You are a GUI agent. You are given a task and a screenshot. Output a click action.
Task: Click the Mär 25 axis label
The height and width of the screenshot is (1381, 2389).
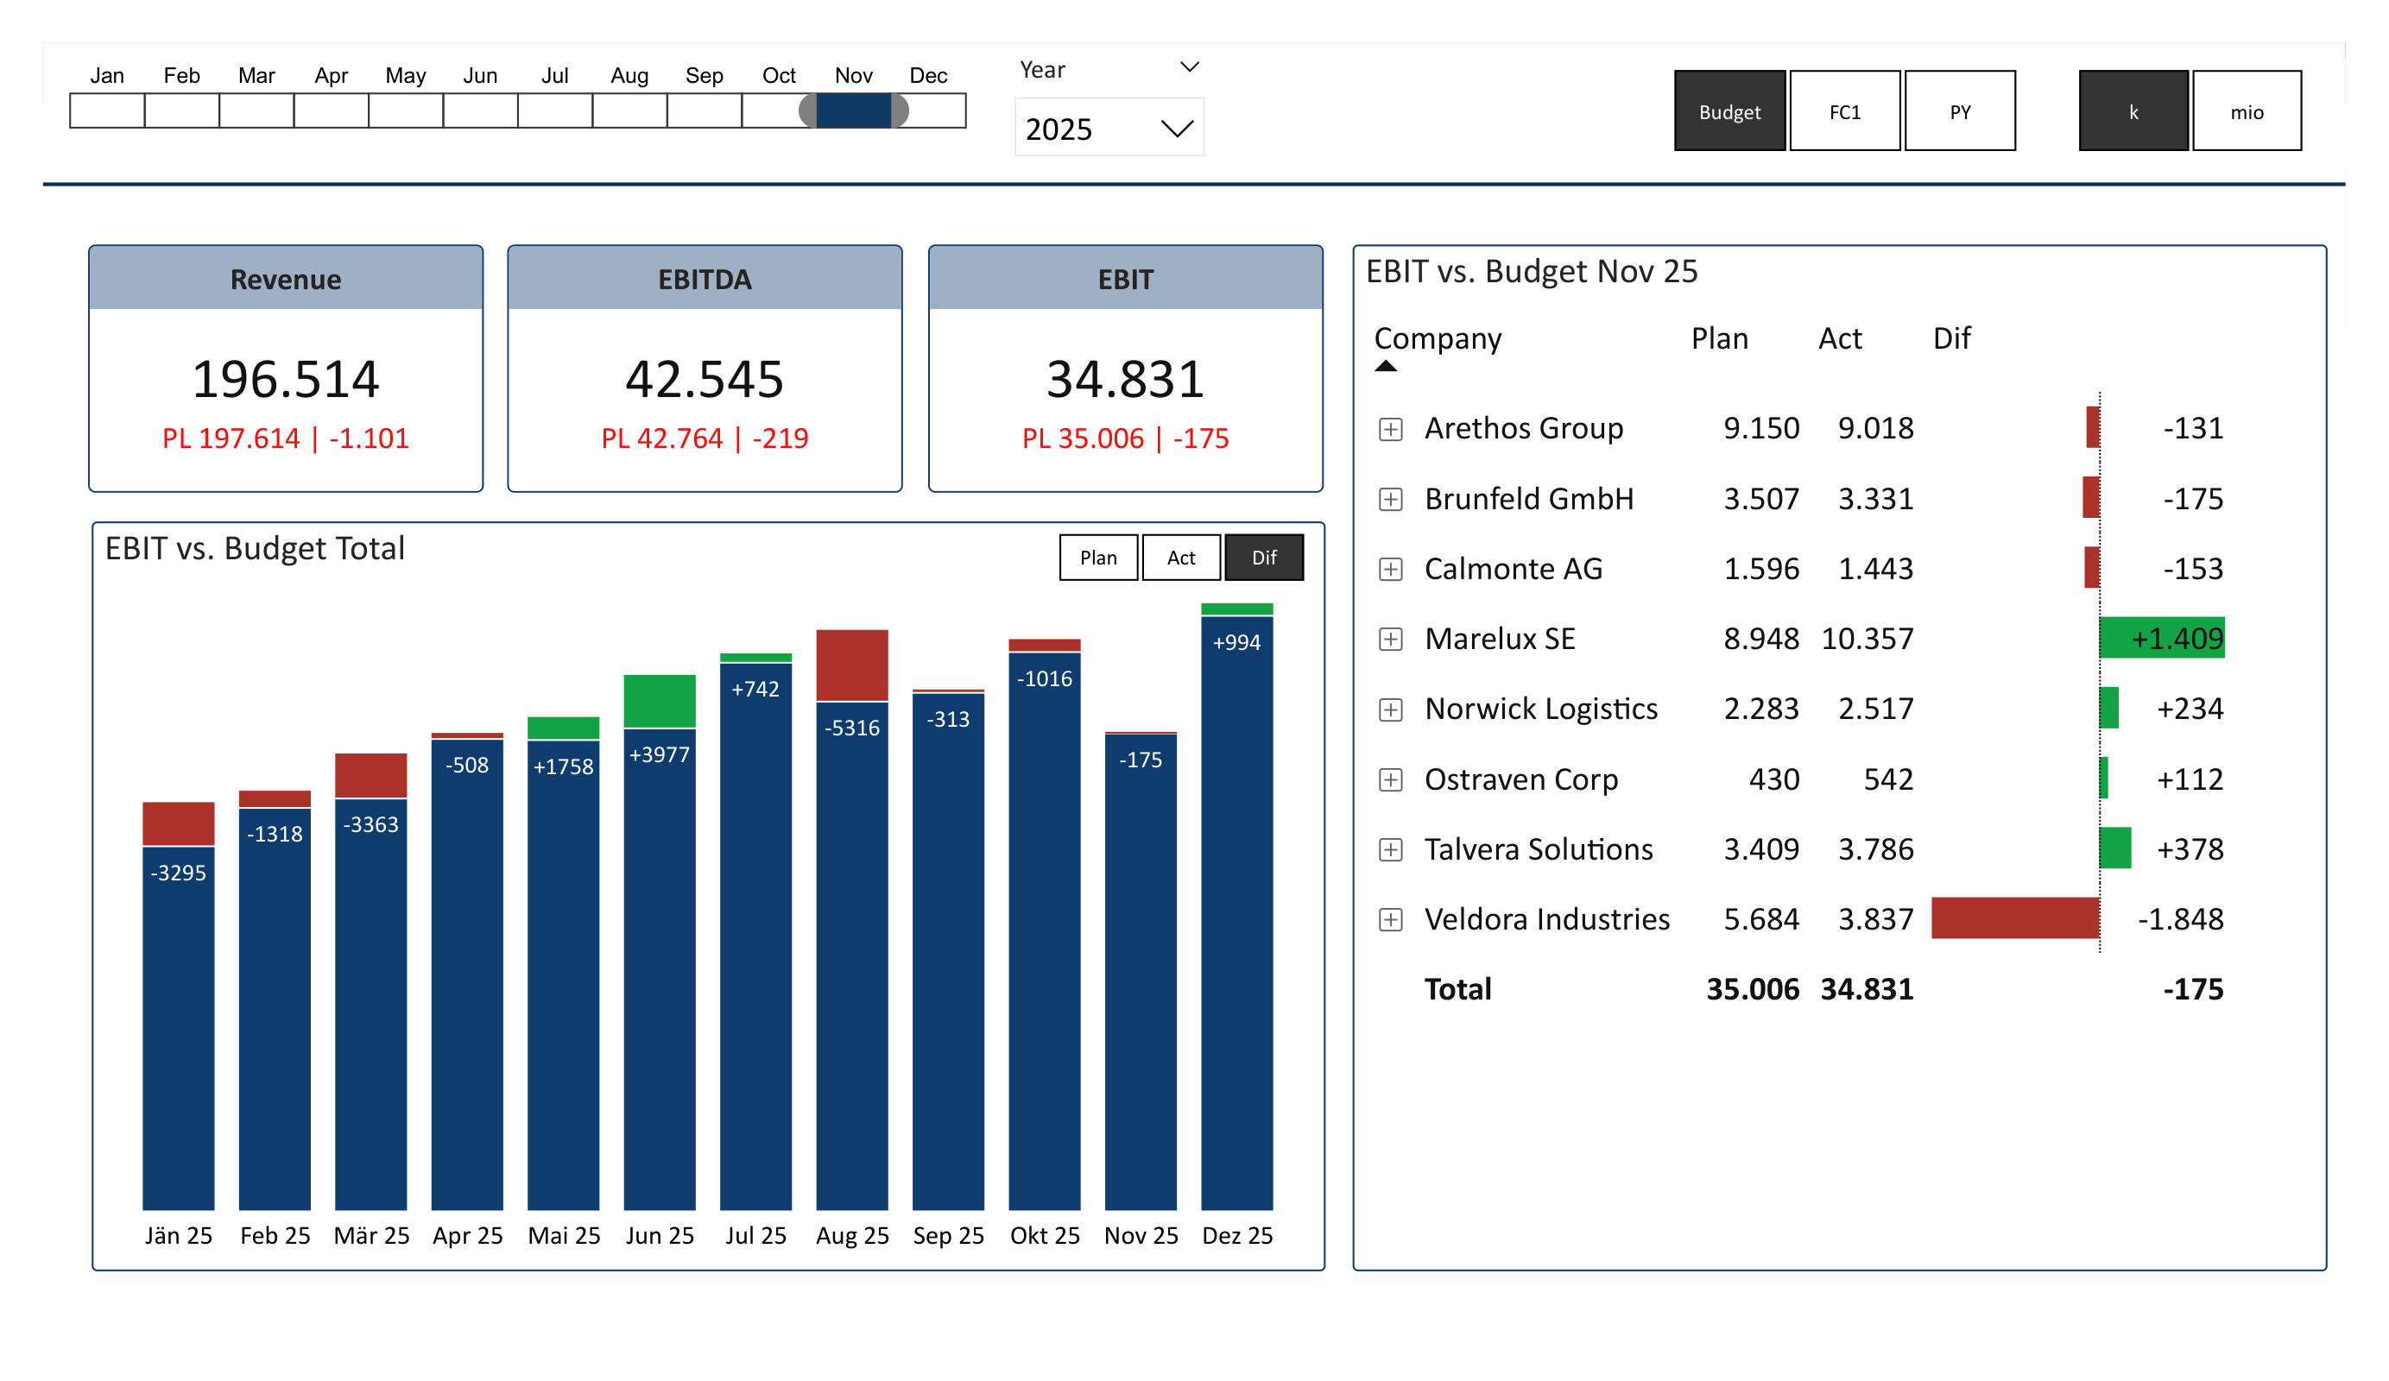click(x=371, y=1235)
